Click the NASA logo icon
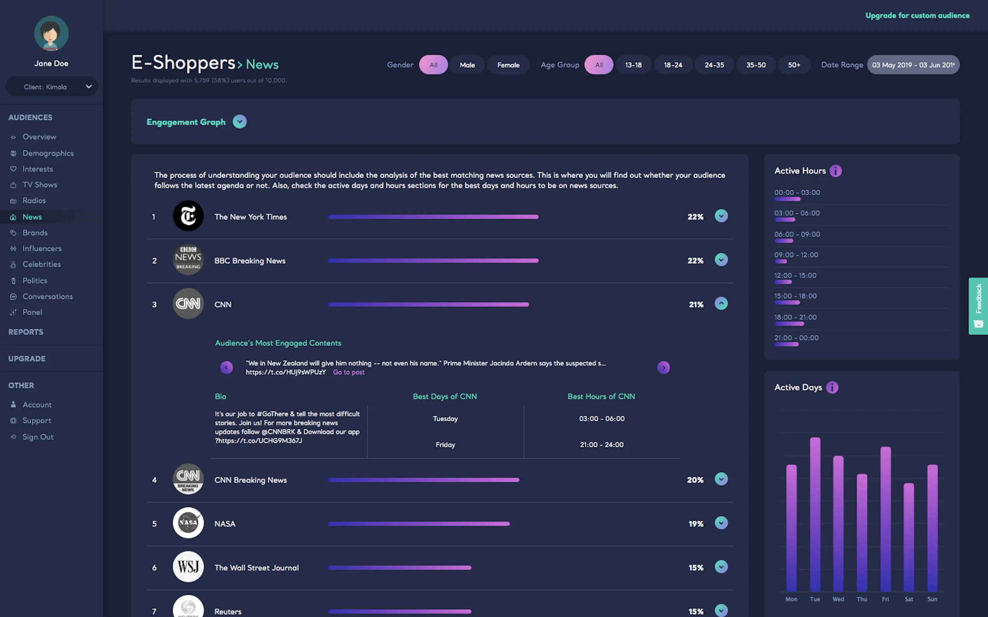 point(188,523)
